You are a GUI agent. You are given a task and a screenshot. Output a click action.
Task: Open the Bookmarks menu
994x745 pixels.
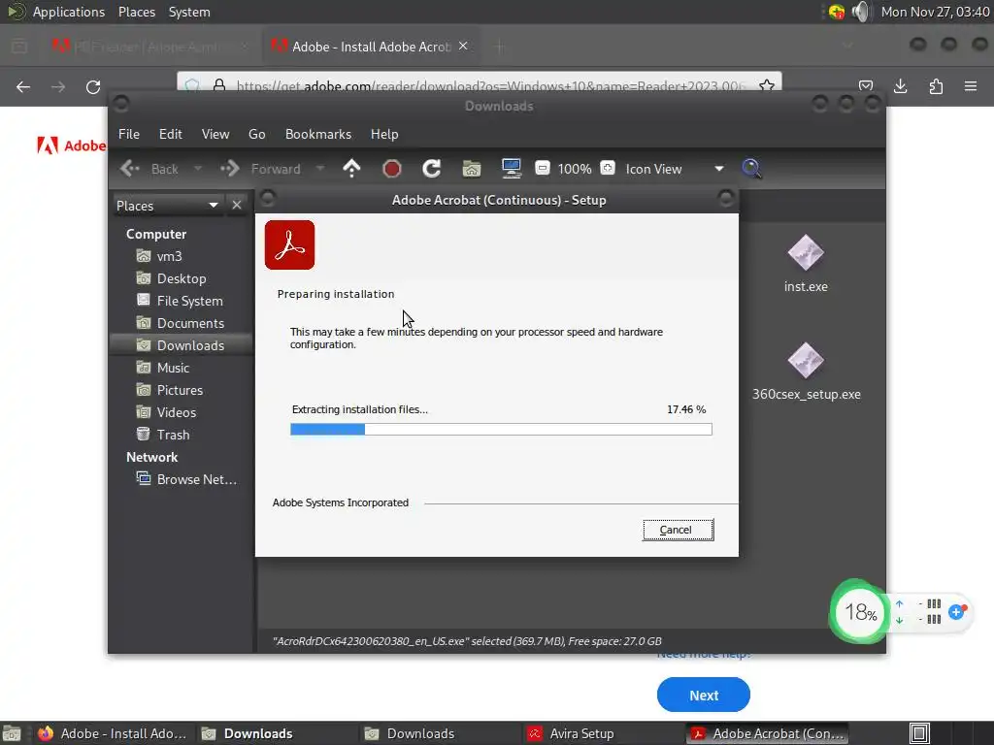318,134
